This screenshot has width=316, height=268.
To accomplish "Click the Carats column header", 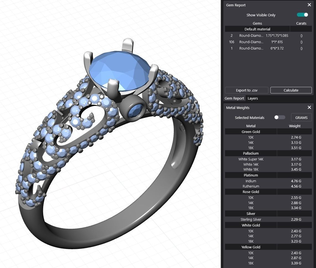I will (x=301, y=24).
